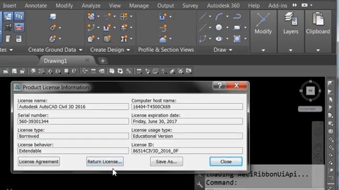Open the Help ribbon tab
The image size is (339, 190).
pyautogui.click(x=254, y=6)
